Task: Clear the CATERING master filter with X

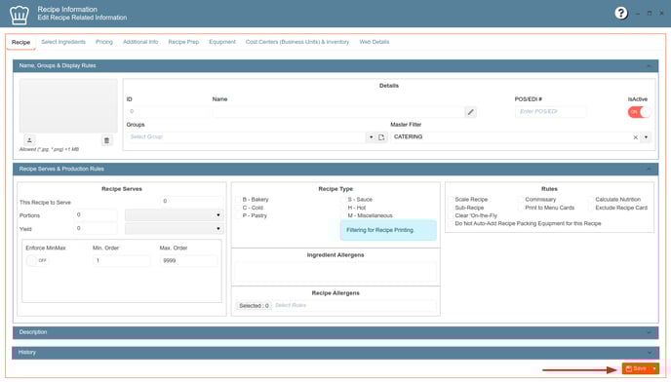Action: coord(636,137)
